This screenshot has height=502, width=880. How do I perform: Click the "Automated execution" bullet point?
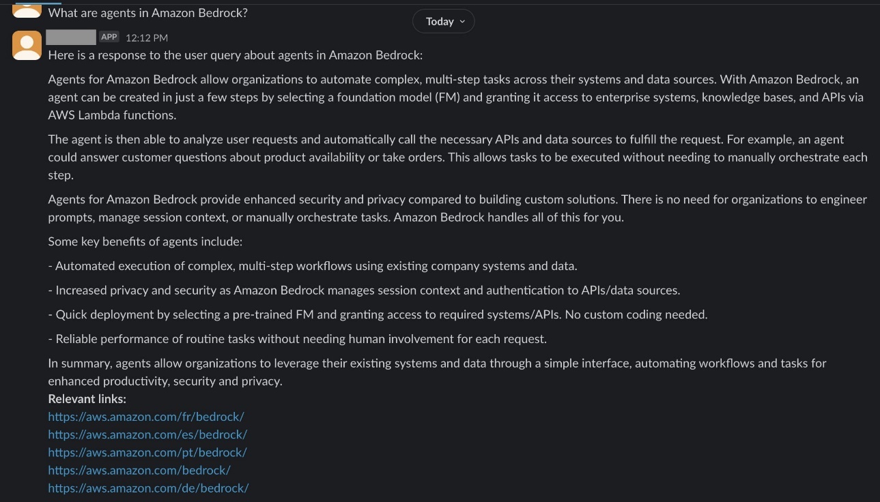[x=313, y=266]
